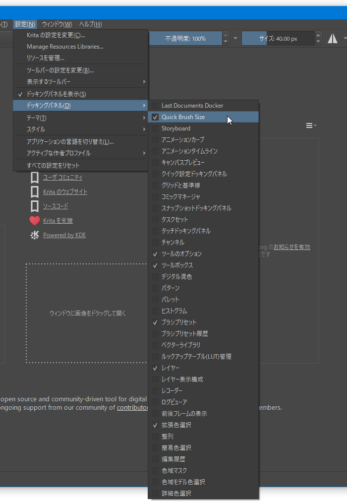This screenshot has width=347, height=504.
Task: Uncheck the Quick Brush Size docker
Action: (203, 117)
